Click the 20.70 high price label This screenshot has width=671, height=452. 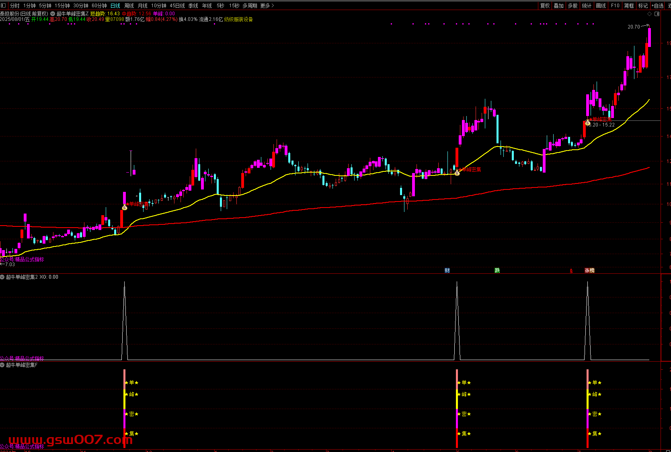(x=634, y=27)
